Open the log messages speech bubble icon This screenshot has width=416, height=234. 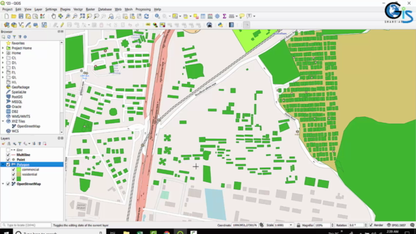(x=412, y=226)
